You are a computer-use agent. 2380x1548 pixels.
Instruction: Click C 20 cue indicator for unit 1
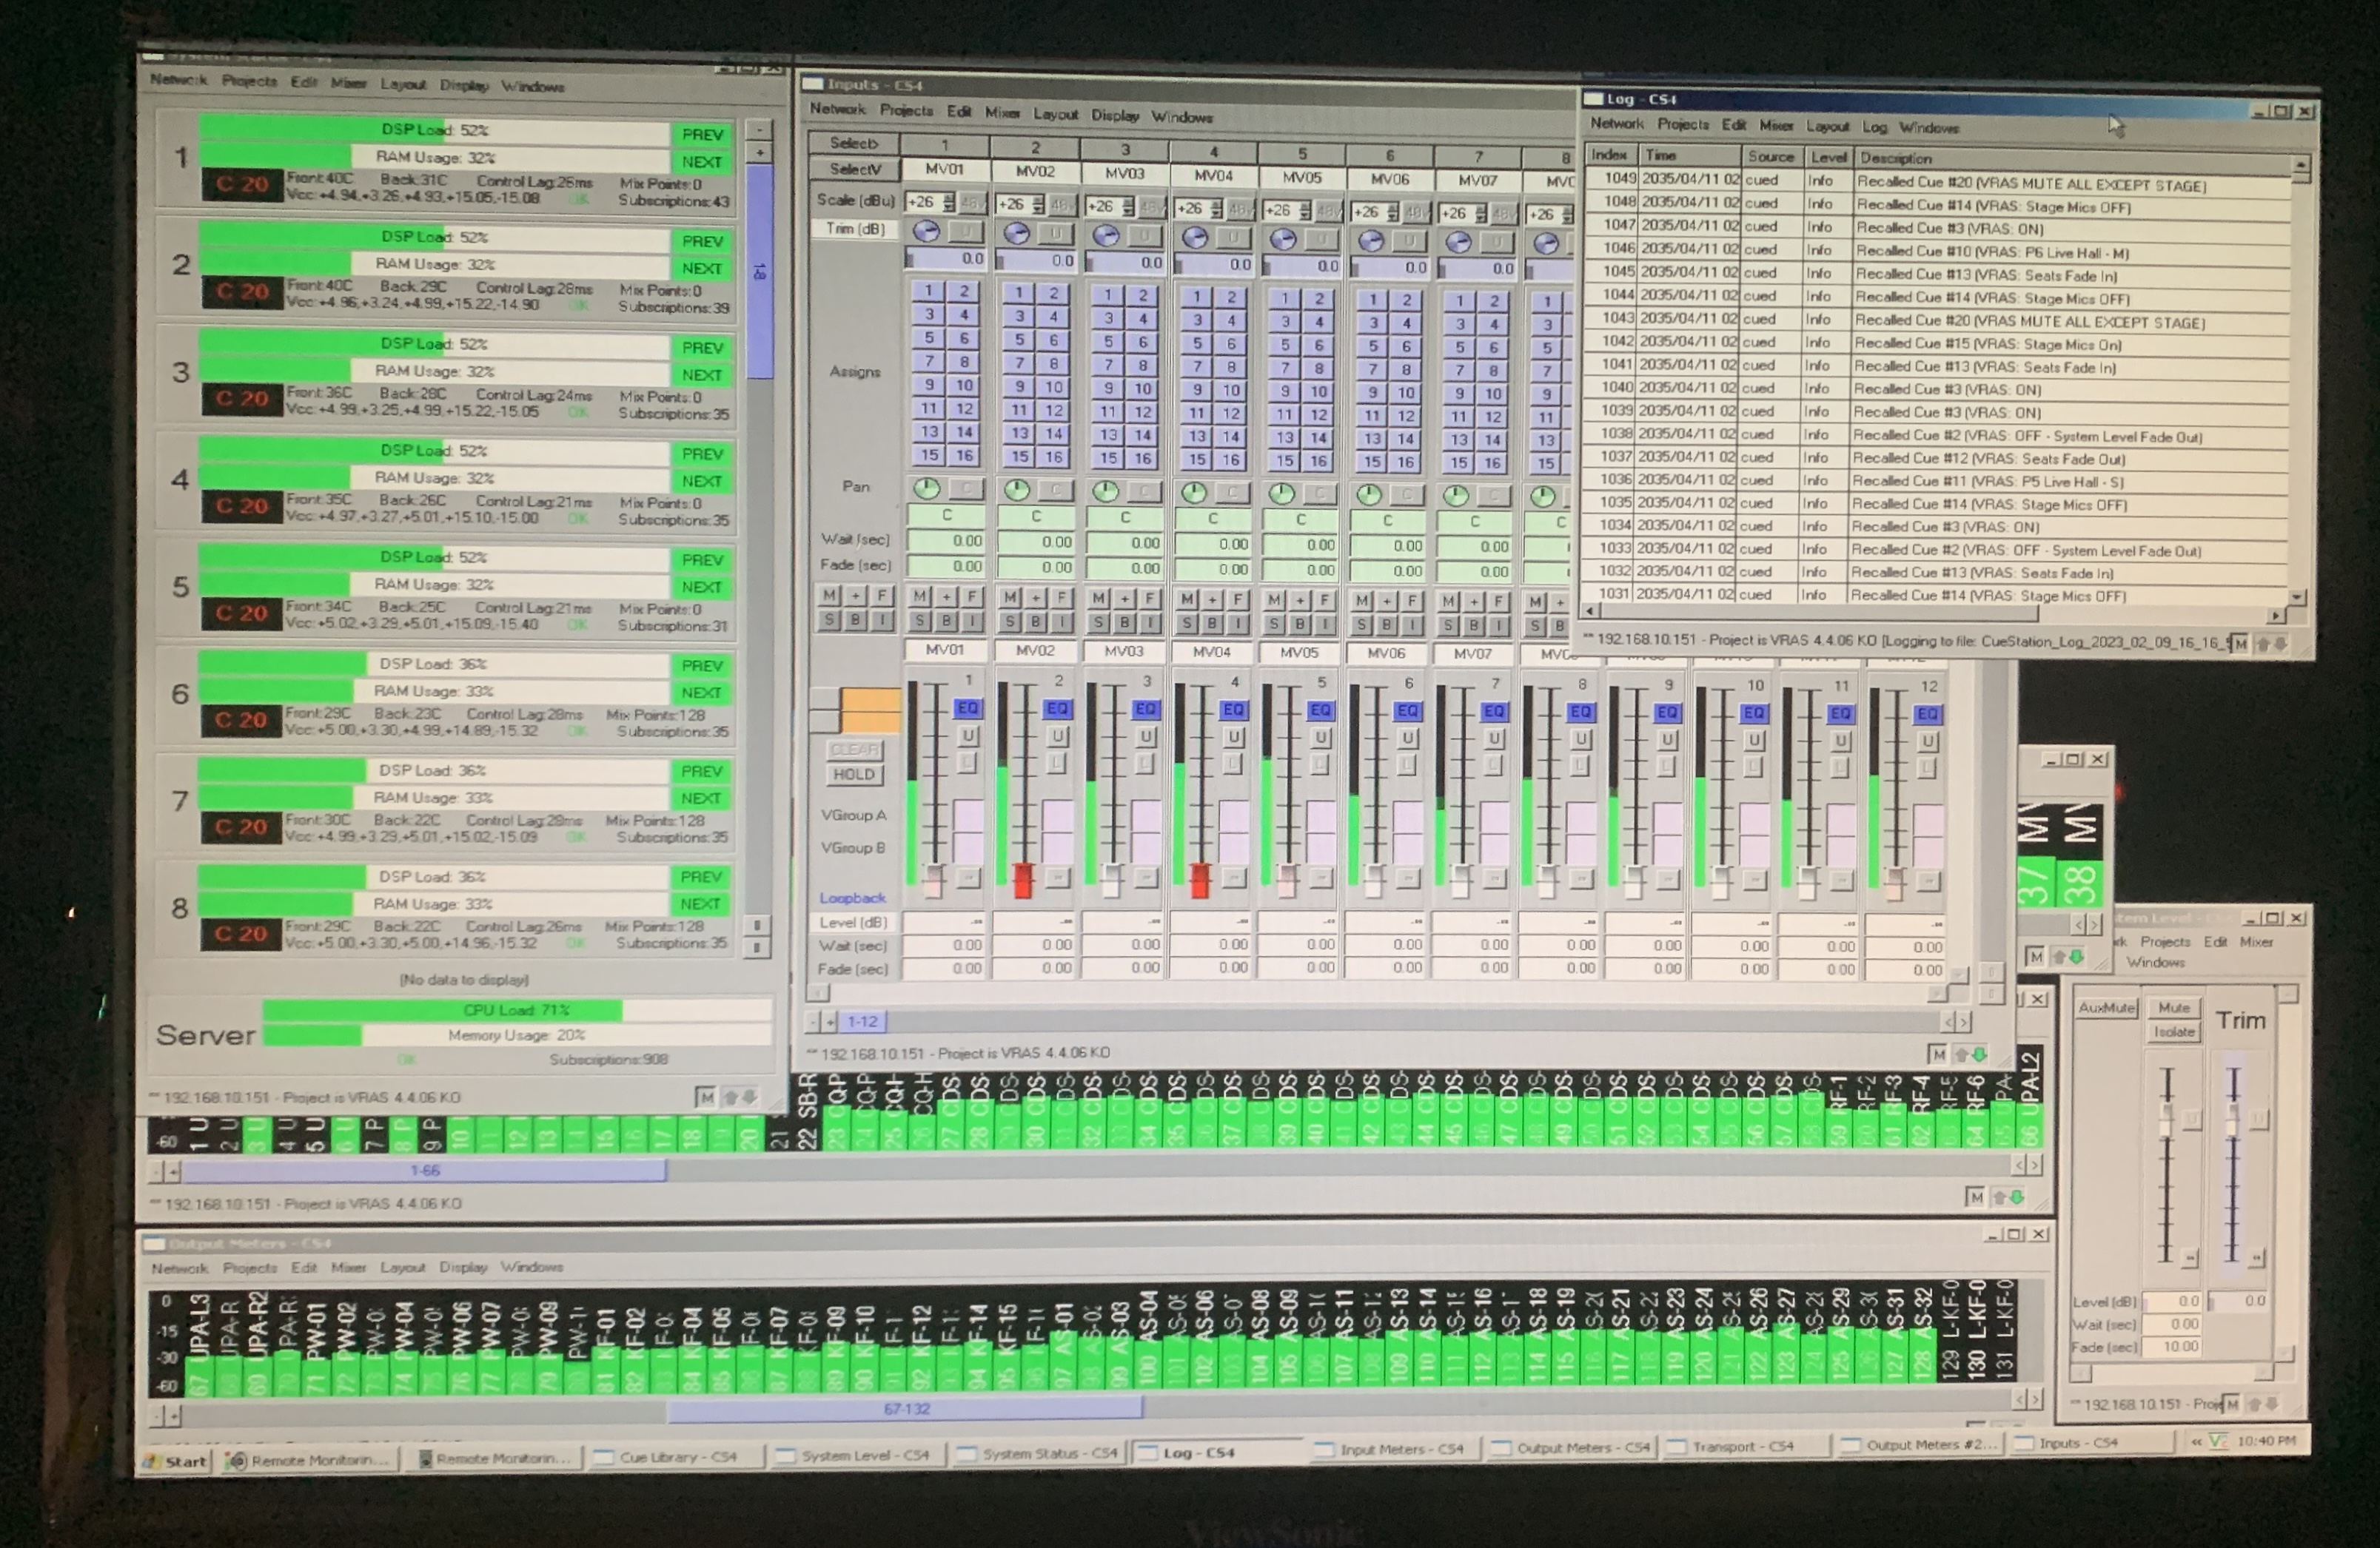tap(241, 185)
